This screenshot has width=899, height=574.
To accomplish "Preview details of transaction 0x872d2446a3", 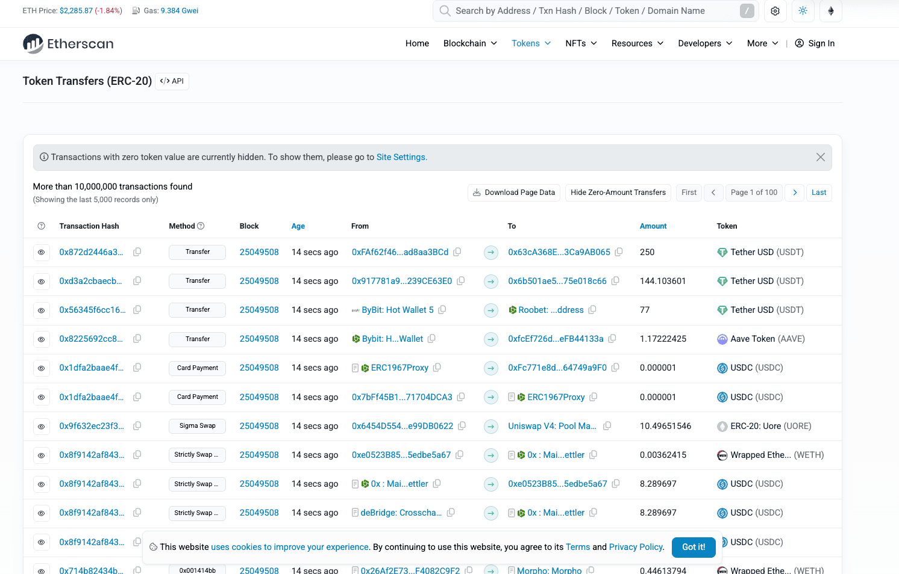I will click(x=41, y=252).
